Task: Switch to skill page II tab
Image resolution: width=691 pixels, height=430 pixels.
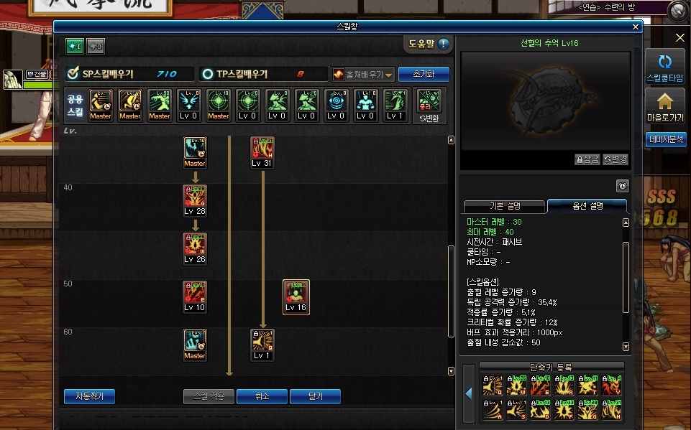Action: (x=95, y=46)
